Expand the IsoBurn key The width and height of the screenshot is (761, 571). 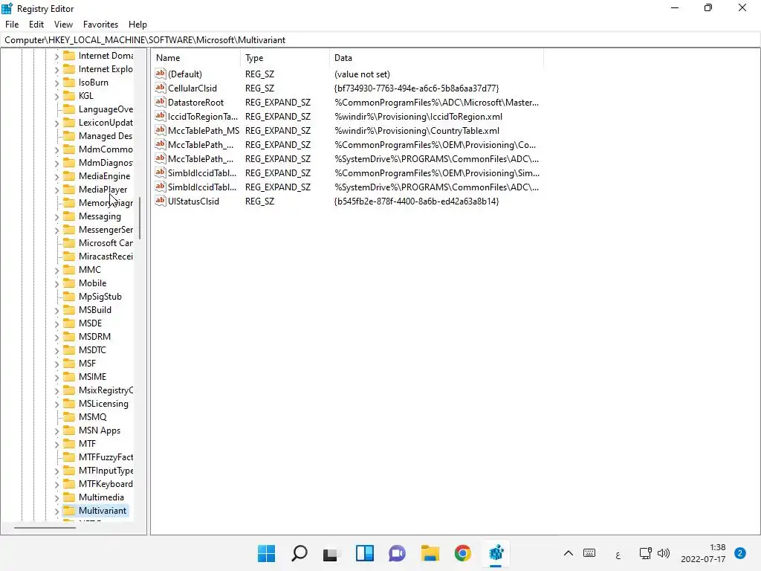click(56, 83)
